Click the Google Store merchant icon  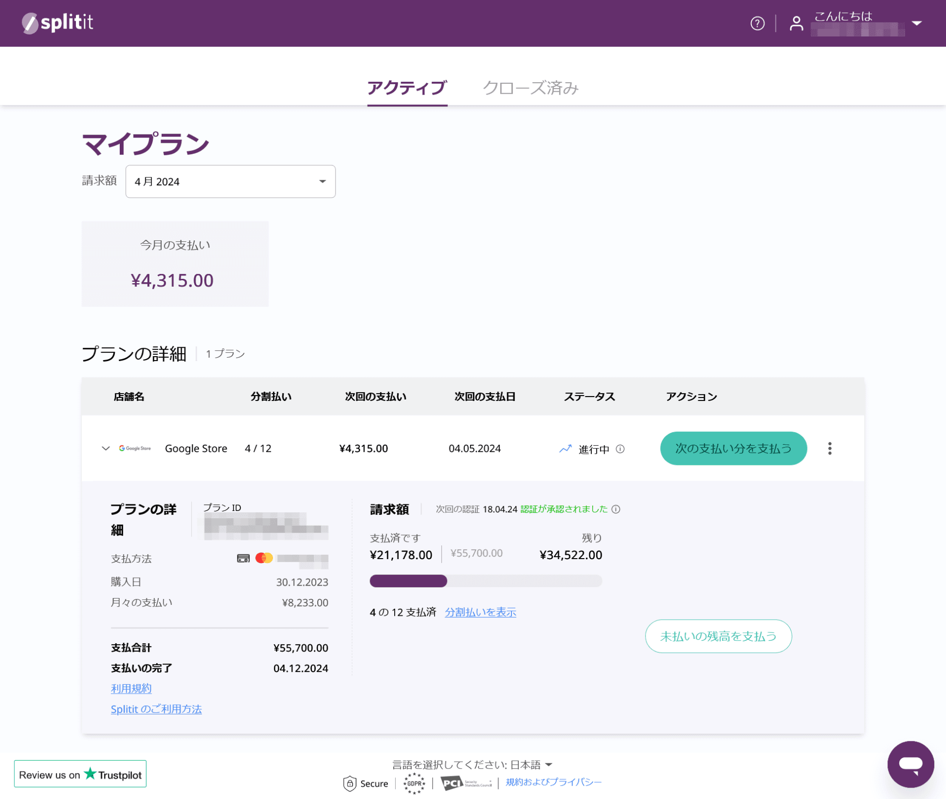click(x=135, y=448)
